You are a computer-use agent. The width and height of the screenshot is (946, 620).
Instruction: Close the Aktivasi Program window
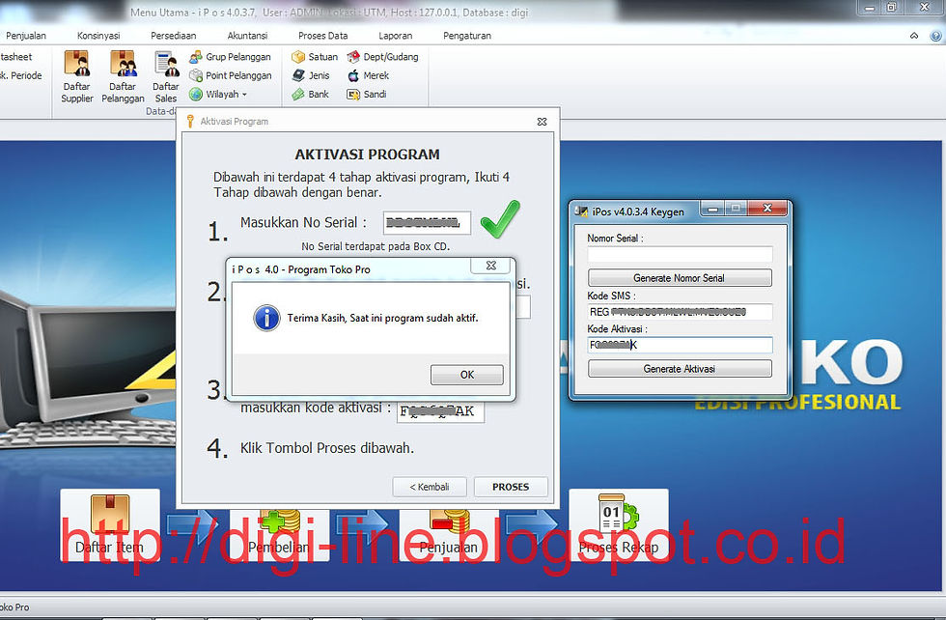tap(542, 122)
